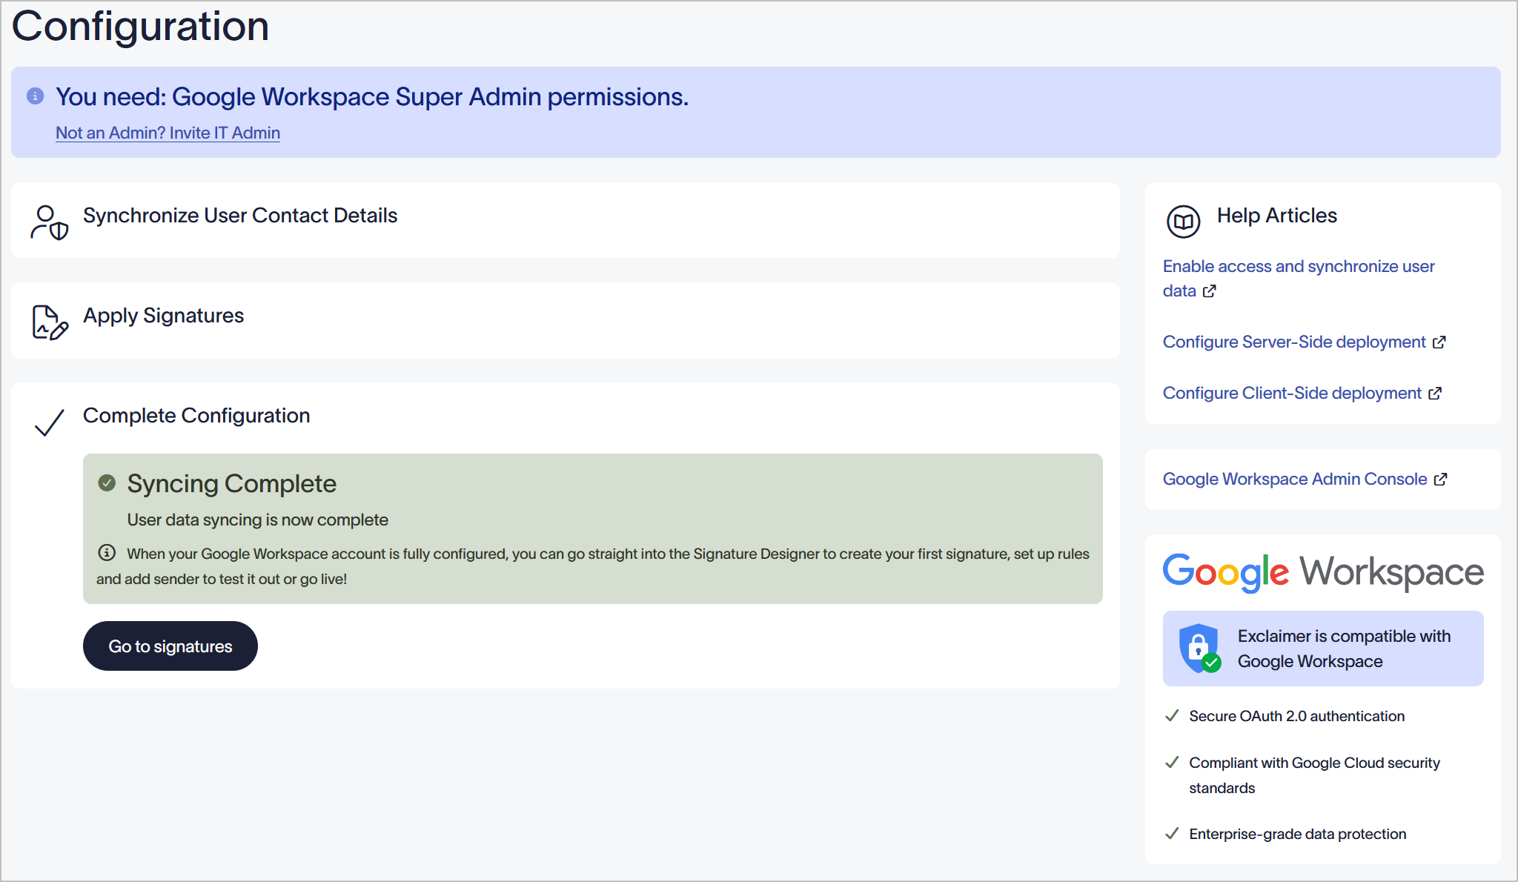Screen dimensions: 1518x882
Task: Click the Super Admin permissions notice text
Action: coord(372,97)
